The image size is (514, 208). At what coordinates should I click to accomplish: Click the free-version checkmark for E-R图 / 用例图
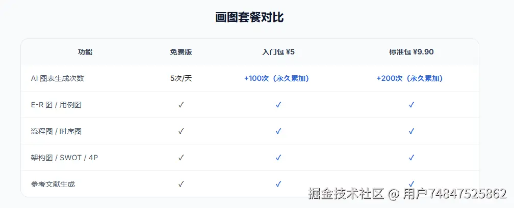pos(181,105)
